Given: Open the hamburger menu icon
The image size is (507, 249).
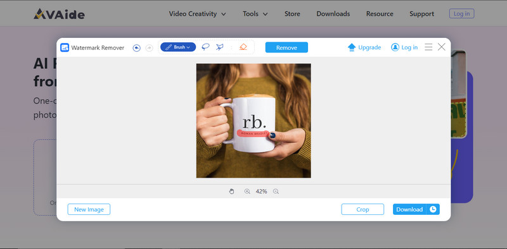Looking at the screenshot, I should tap(428, 47).
